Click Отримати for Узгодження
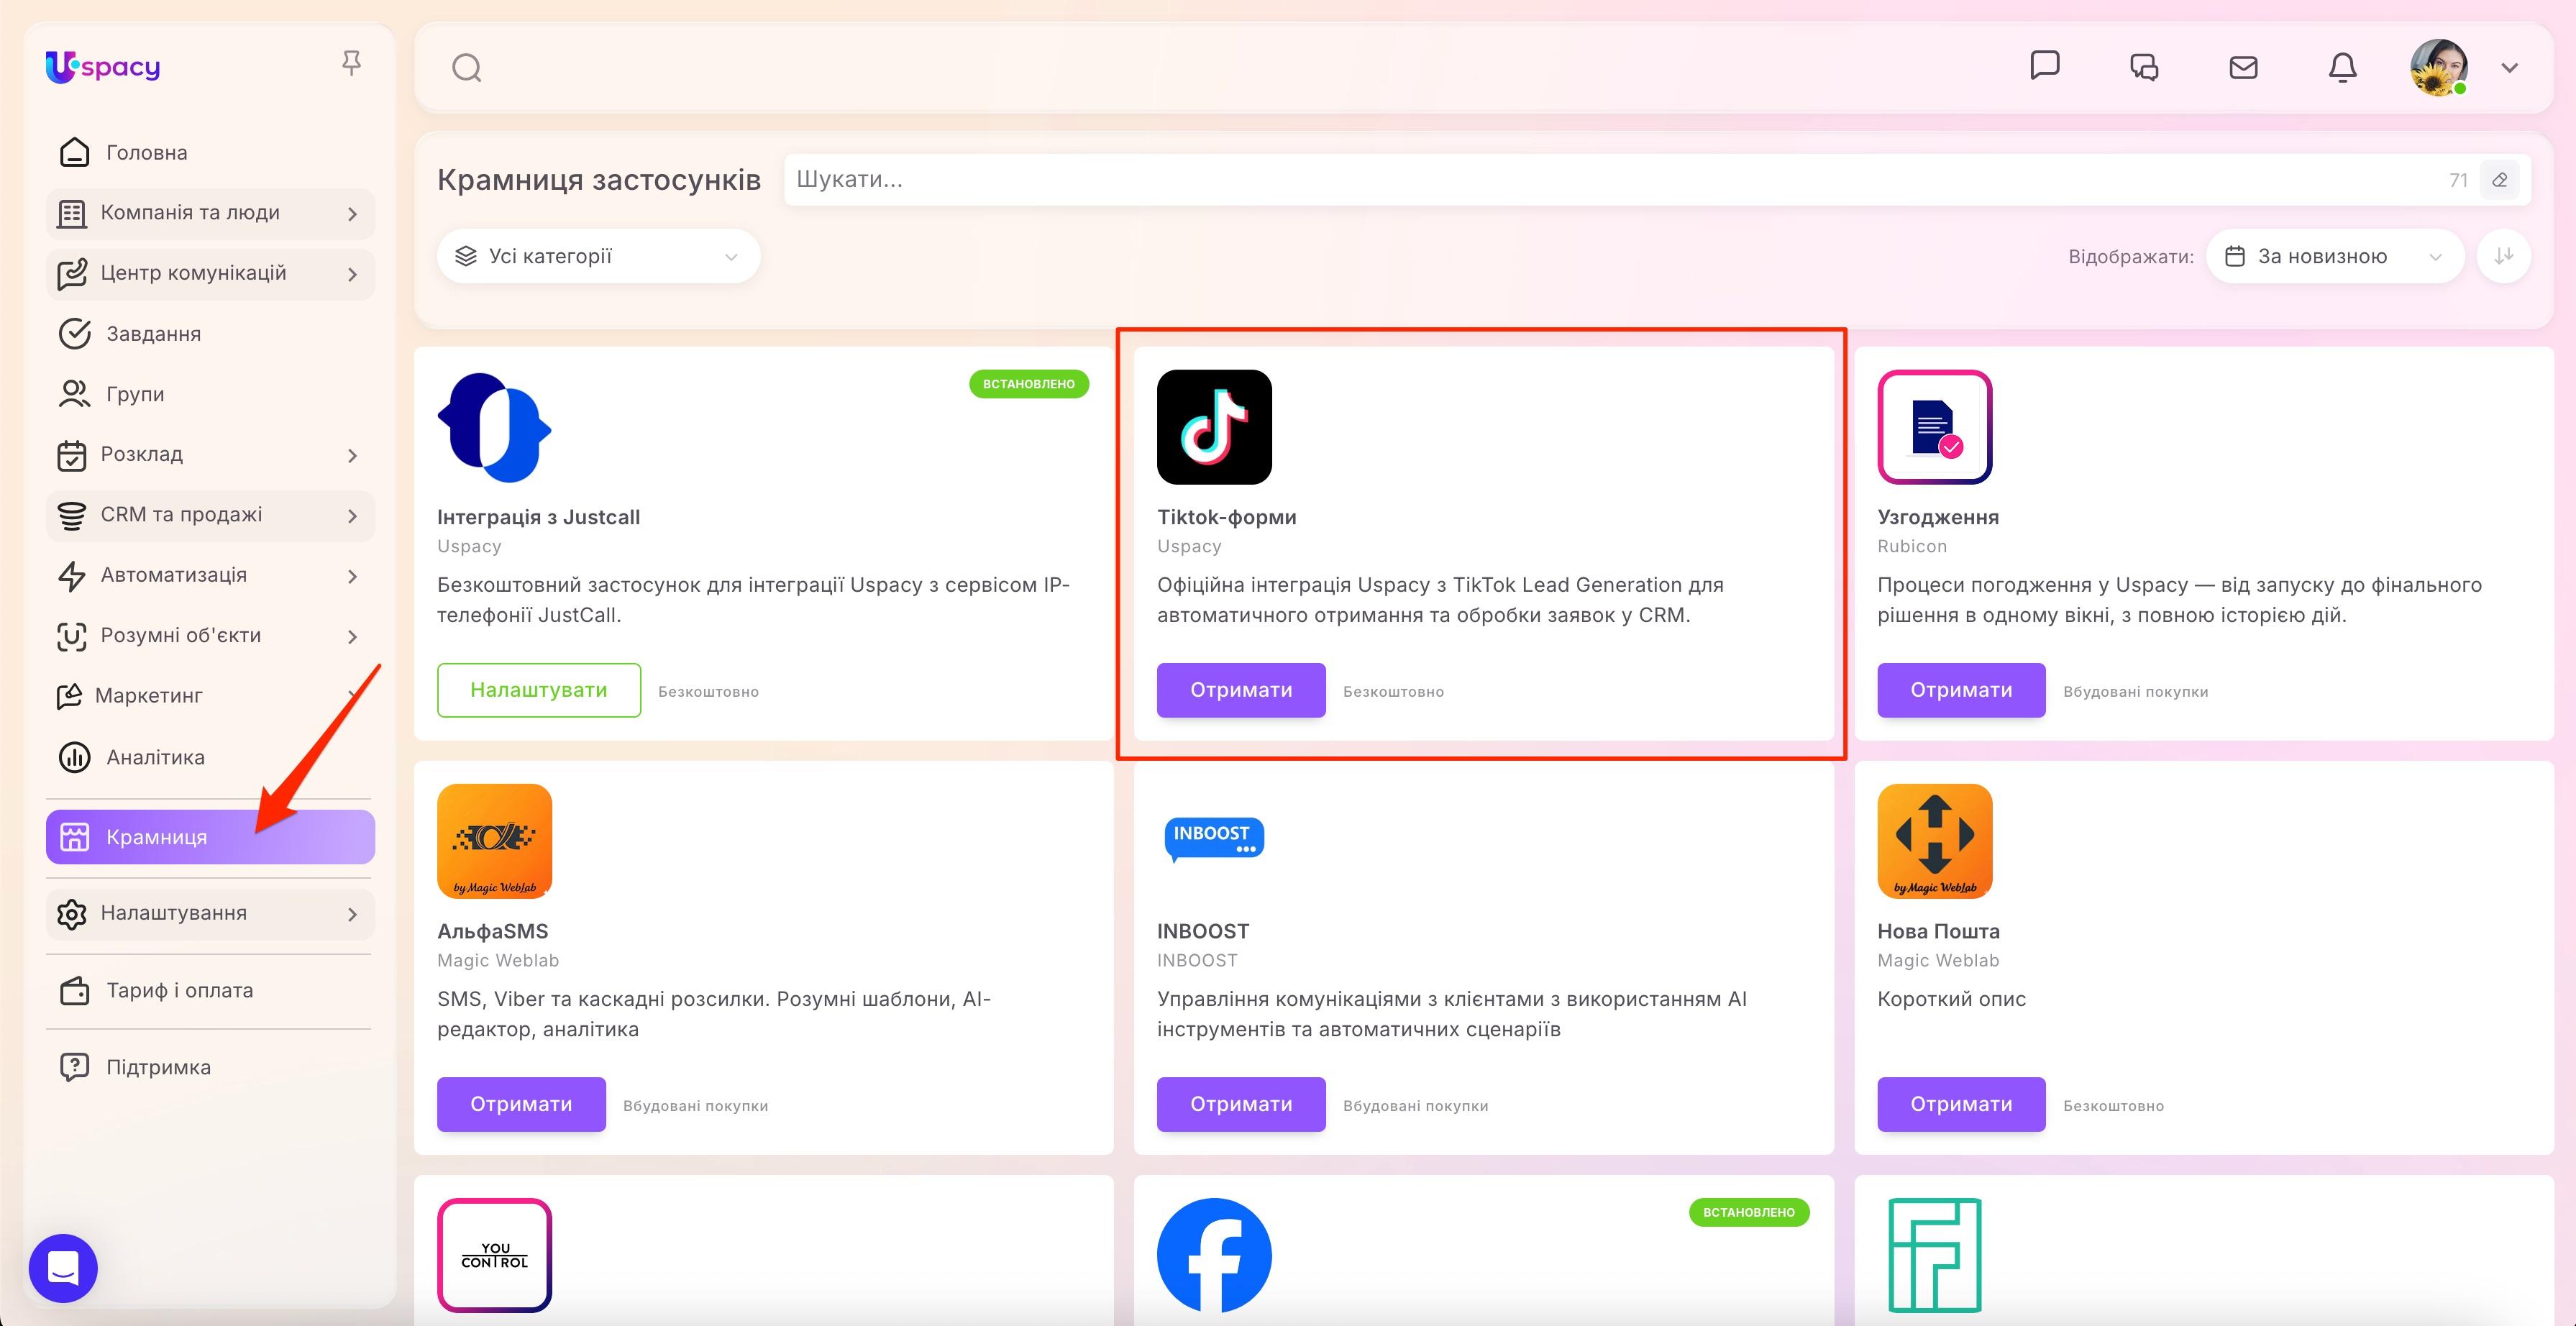Viewport: 2576px width, 1326px height. (x=1961, y=690)
